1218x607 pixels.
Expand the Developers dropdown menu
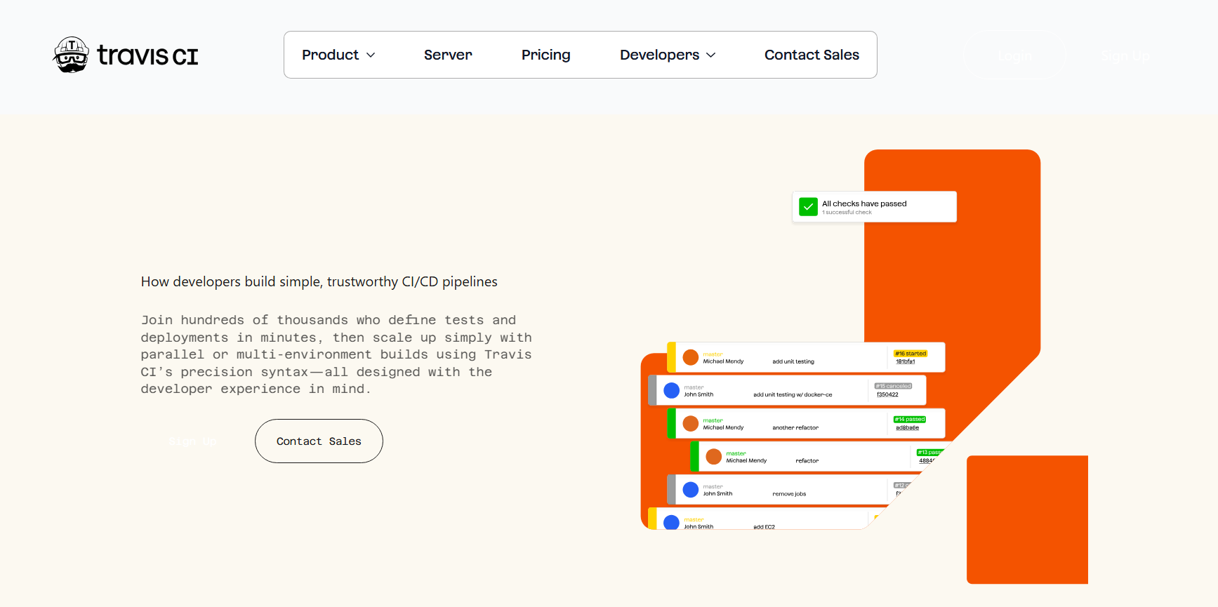click(668, 55)
